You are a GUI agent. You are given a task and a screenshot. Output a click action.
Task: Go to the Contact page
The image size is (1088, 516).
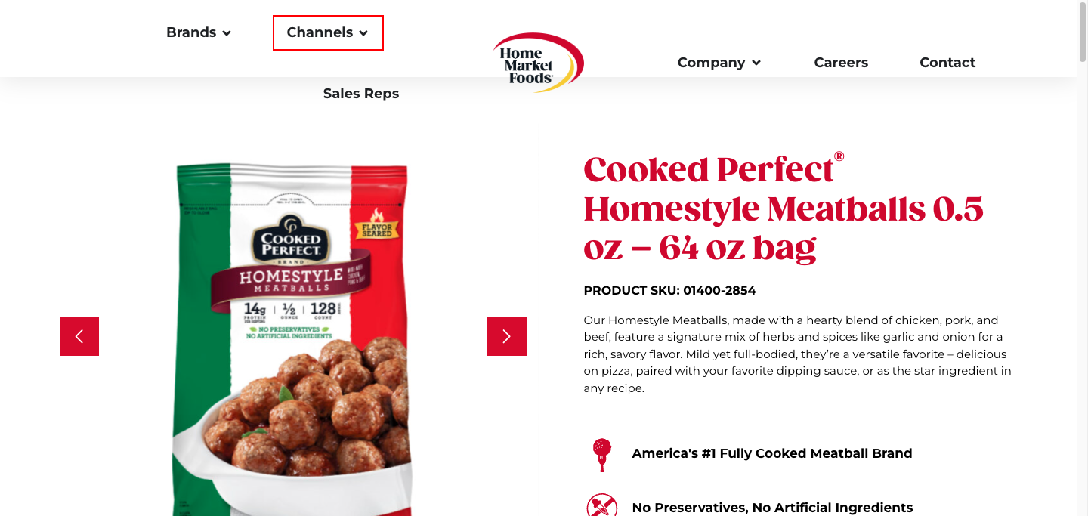click(x=947, y=63)
